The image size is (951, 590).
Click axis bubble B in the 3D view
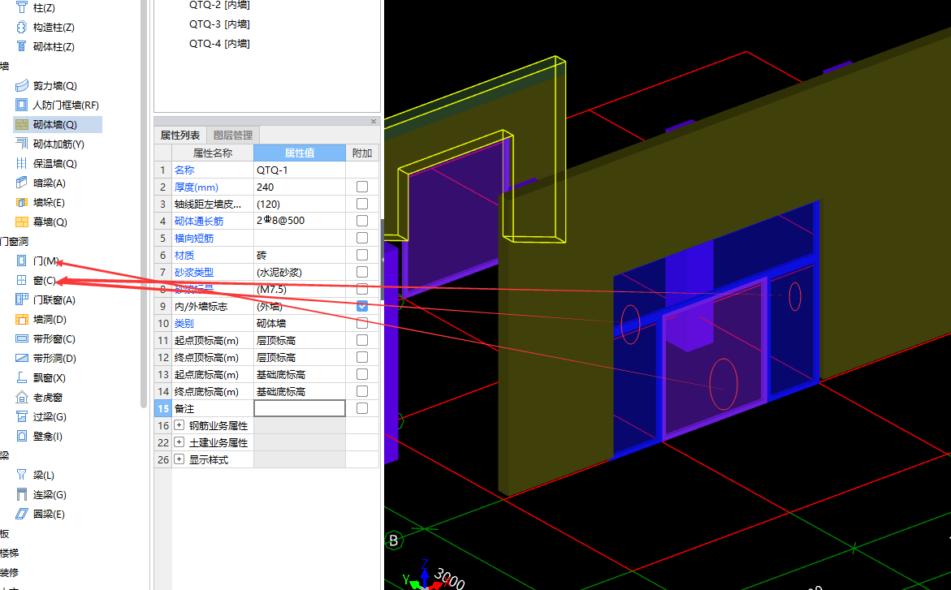click(394, 540)
